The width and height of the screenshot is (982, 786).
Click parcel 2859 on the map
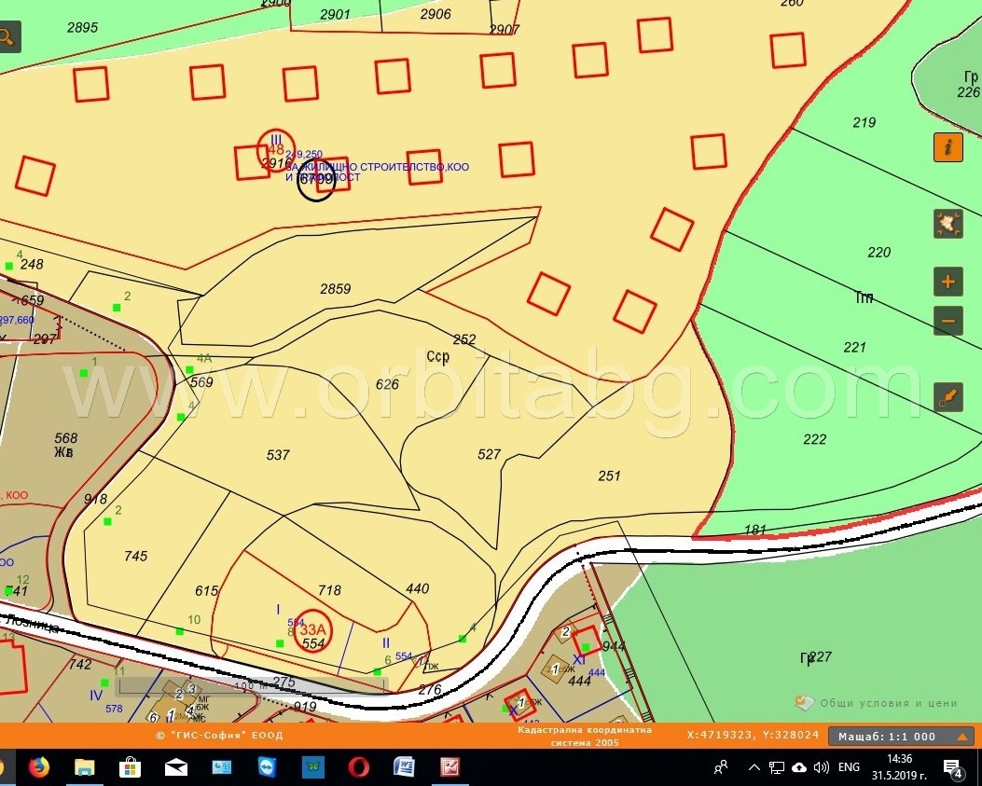(335, 289)
